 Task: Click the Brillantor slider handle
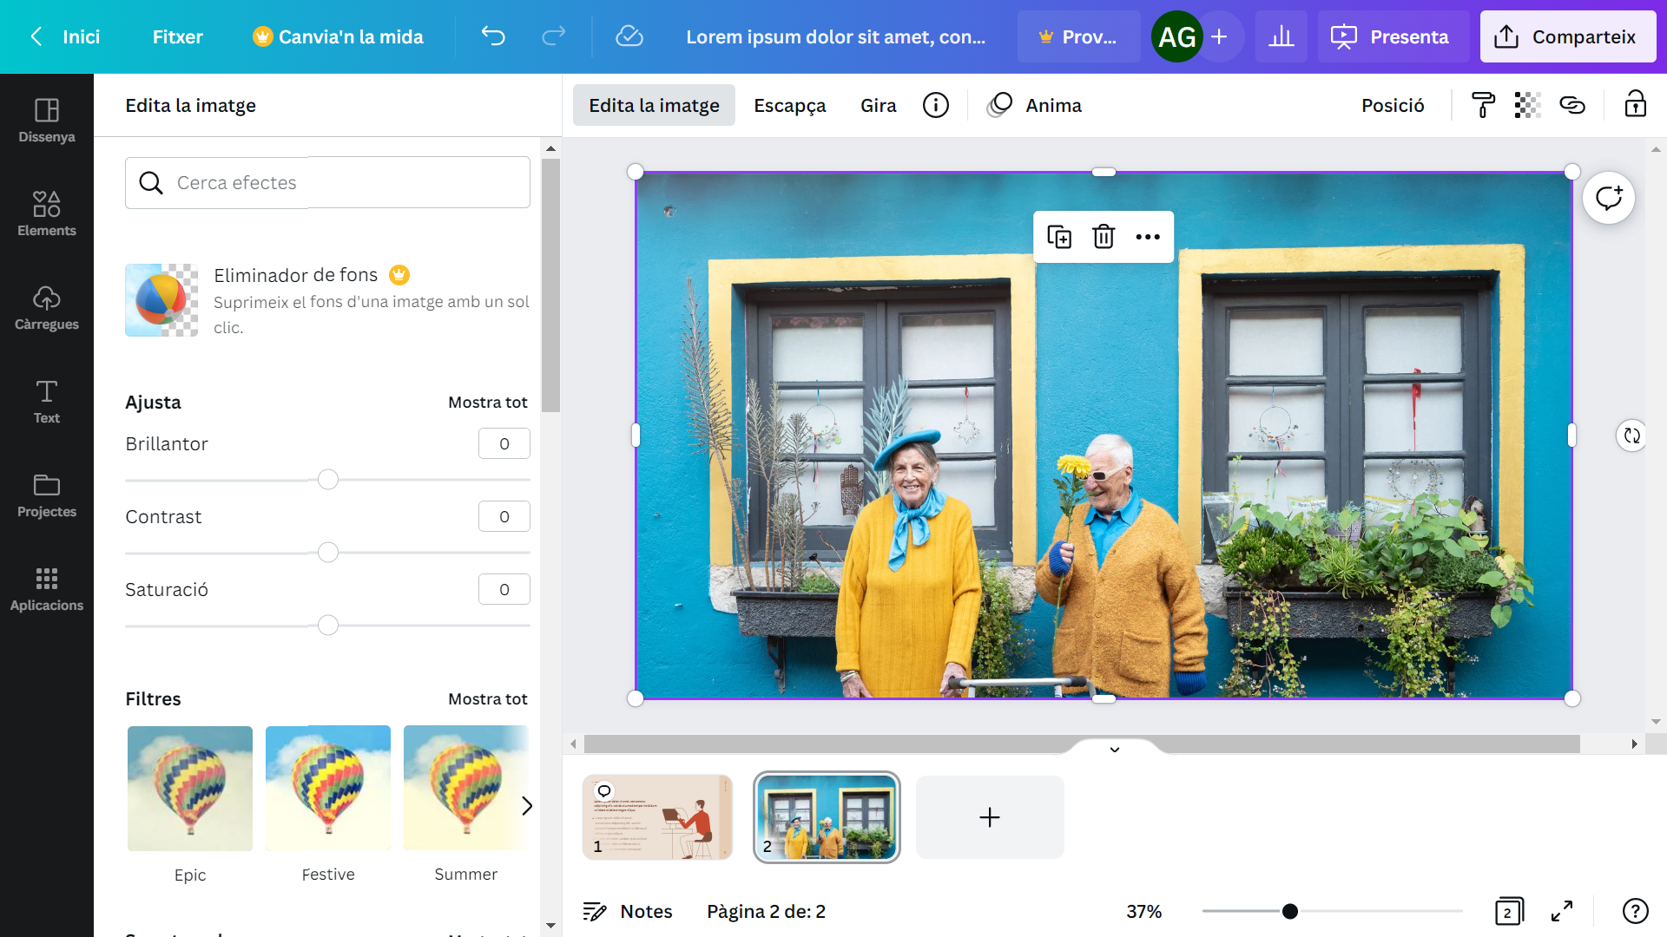(327, 480)
